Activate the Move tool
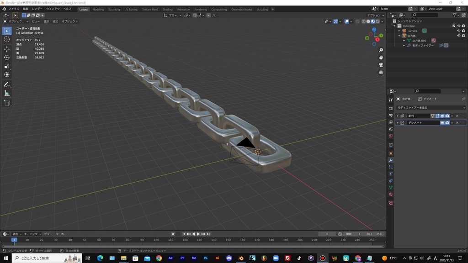The width and height of the screenshot is (468, 263). (6, 49)
